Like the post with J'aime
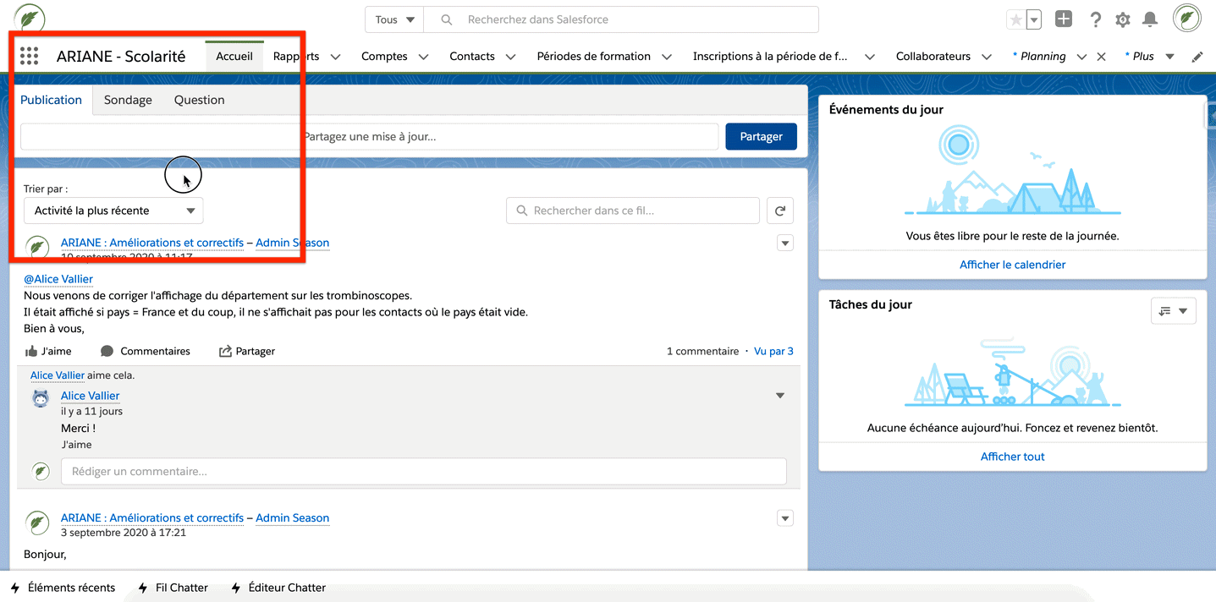The width and height of the screenshot is (1216, 602). tap(48, 350)
